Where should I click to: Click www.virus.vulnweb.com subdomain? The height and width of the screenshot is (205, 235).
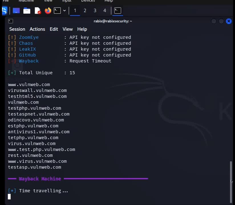pyautogui.click(x=37, y=161)
